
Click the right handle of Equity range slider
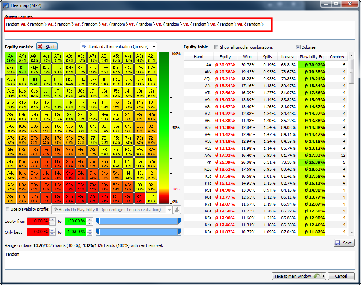pyautogui.click(x=179, y=221)
